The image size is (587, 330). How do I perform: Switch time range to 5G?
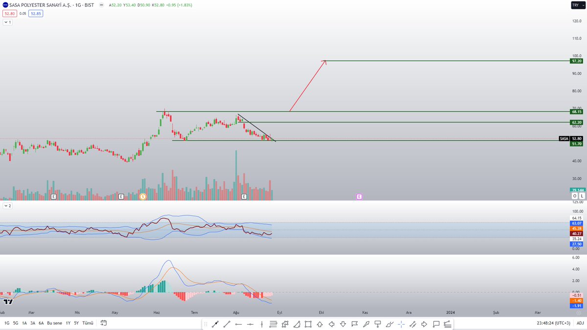[16, 323]
